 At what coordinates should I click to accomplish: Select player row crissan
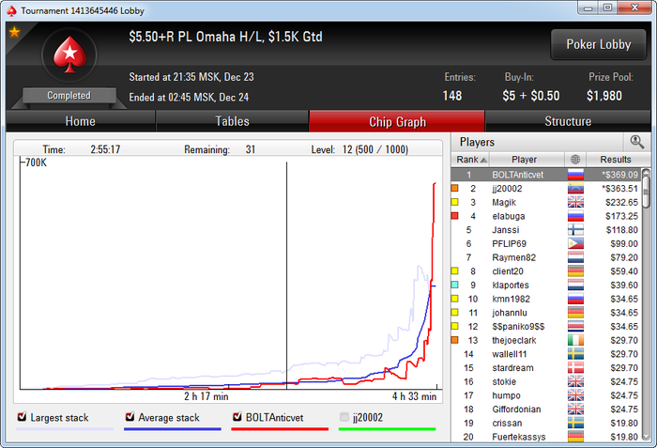[x=546, y=424]
